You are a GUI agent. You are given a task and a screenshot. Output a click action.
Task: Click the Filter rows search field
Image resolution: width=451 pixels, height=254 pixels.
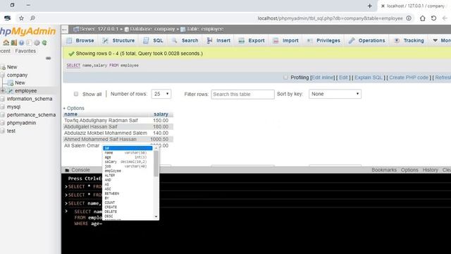pos(242,94)
